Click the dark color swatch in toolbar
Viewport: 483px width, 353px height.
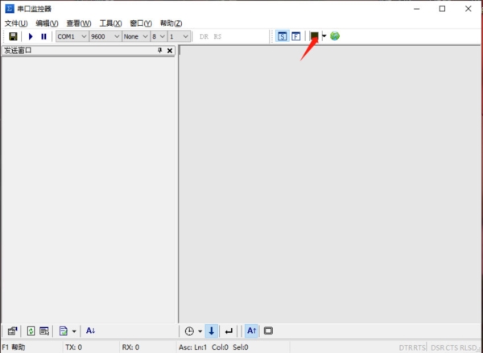tap(314, 36)
